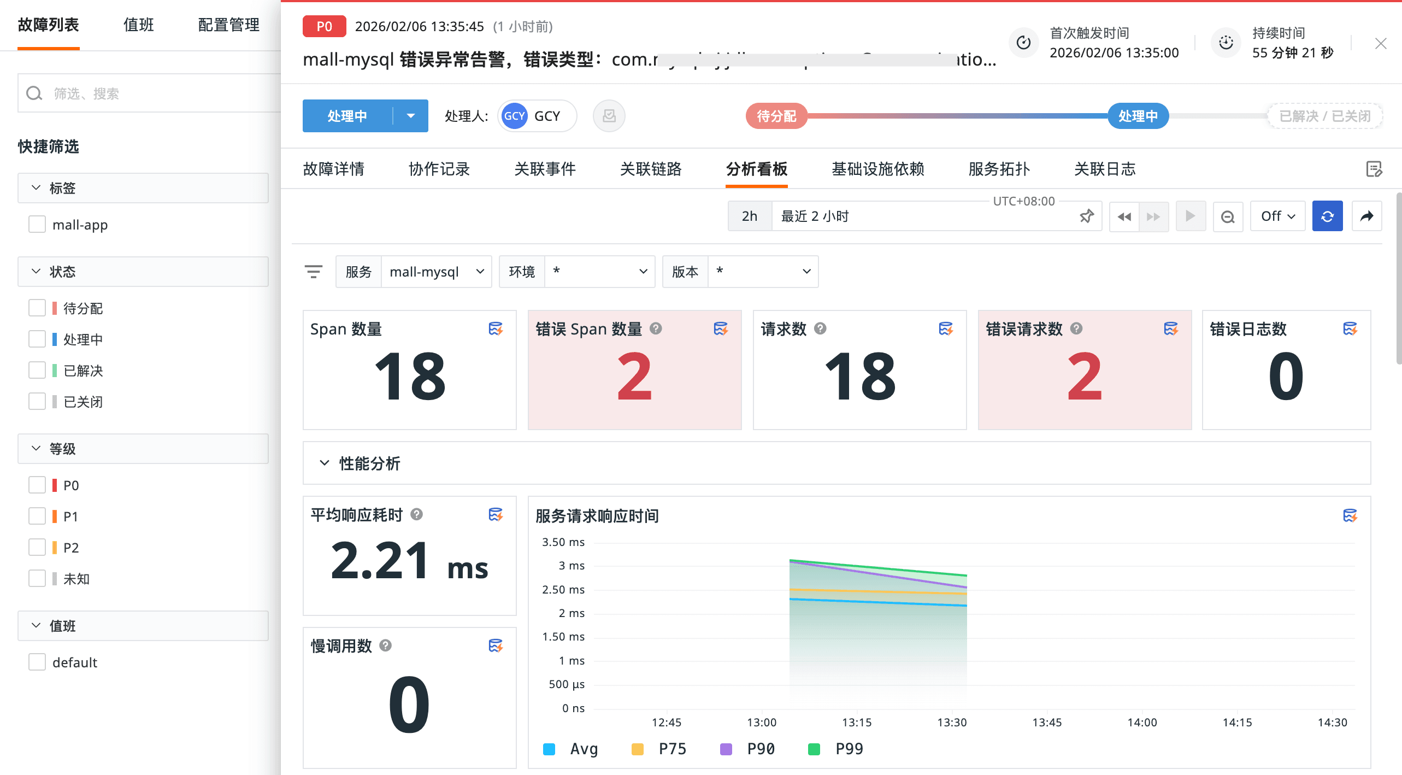The width and height of the screenshot is (1402, 775).
Task: Collapse the 性能分析 section
Action: [x=325, y=463]
